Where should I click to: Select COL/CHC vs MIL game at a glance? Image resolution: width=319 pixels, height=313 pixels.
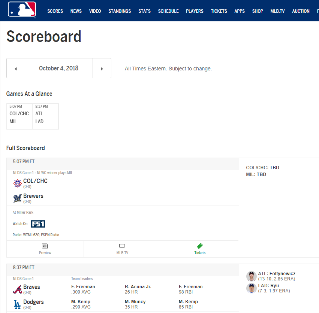pos(19,117)
